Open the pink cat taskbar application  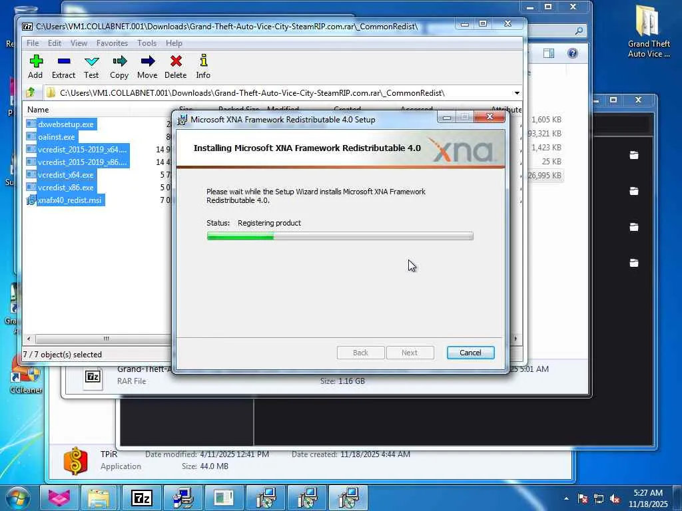point(59,498)
